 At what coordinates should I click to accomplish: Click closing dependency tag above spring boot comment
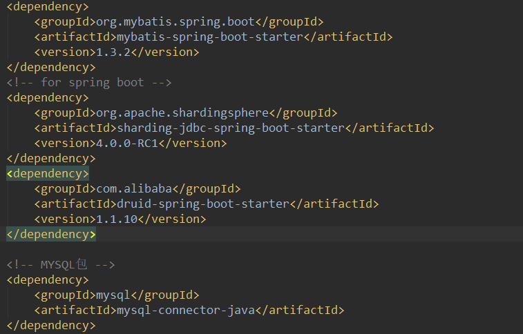click(51, 67)
